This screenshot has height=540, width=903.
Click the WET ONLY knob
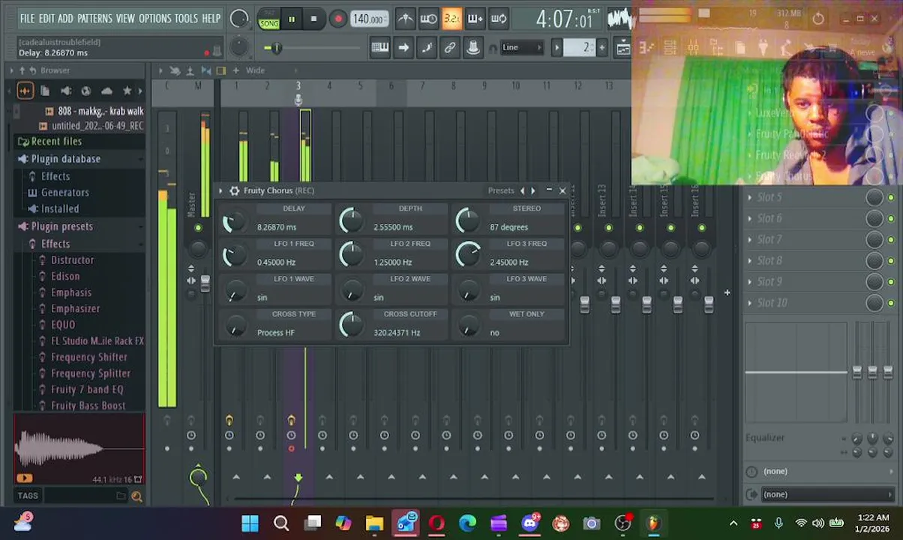pyautogui.click(x=468, y=326)
